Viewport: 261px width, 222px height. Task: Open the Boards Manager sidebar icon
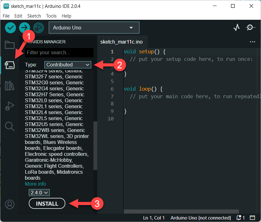[x=10, y=65]
